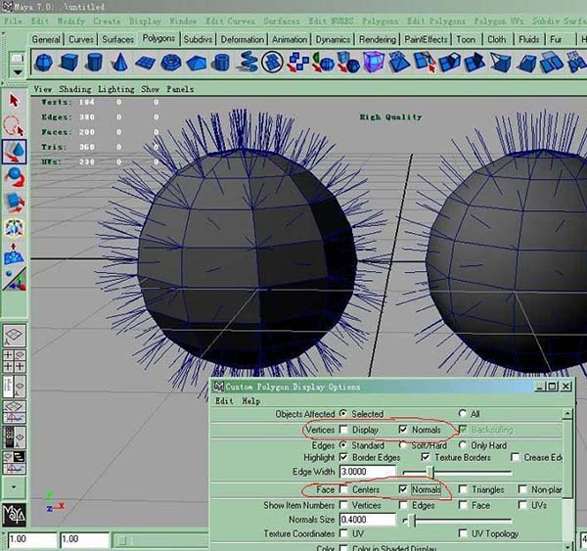
Task: Choose Soft/Hard edges radio button
Action: tap(403, 445)
